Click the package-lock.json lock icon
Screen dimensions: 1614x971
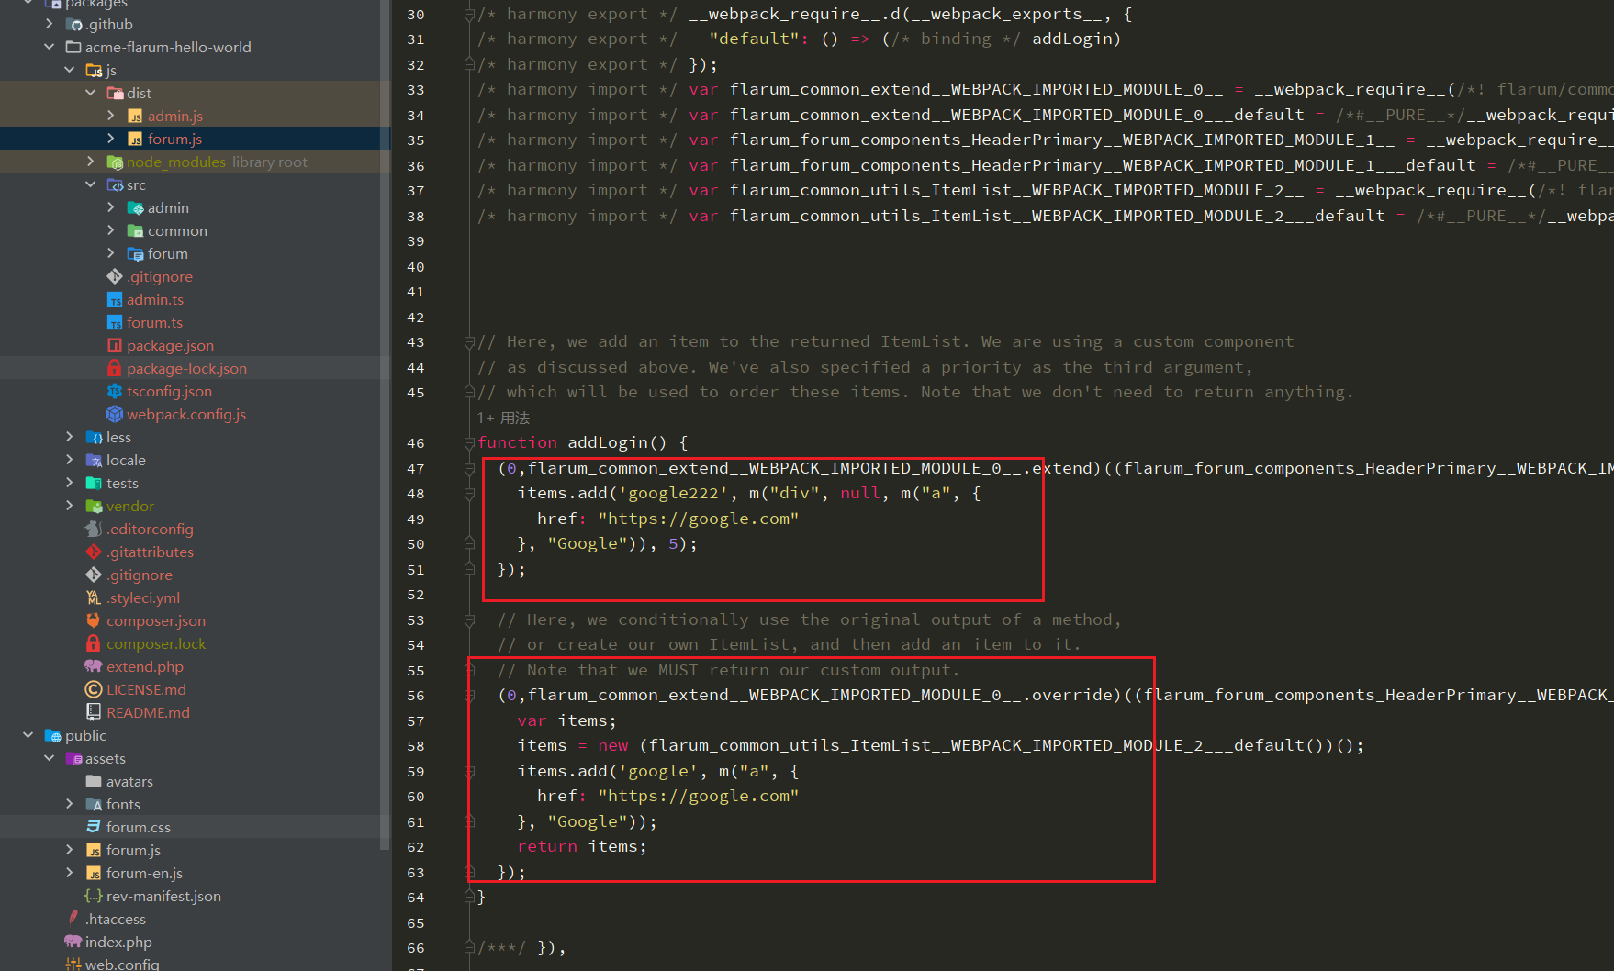pyautogui.click(x=115, y=368)
